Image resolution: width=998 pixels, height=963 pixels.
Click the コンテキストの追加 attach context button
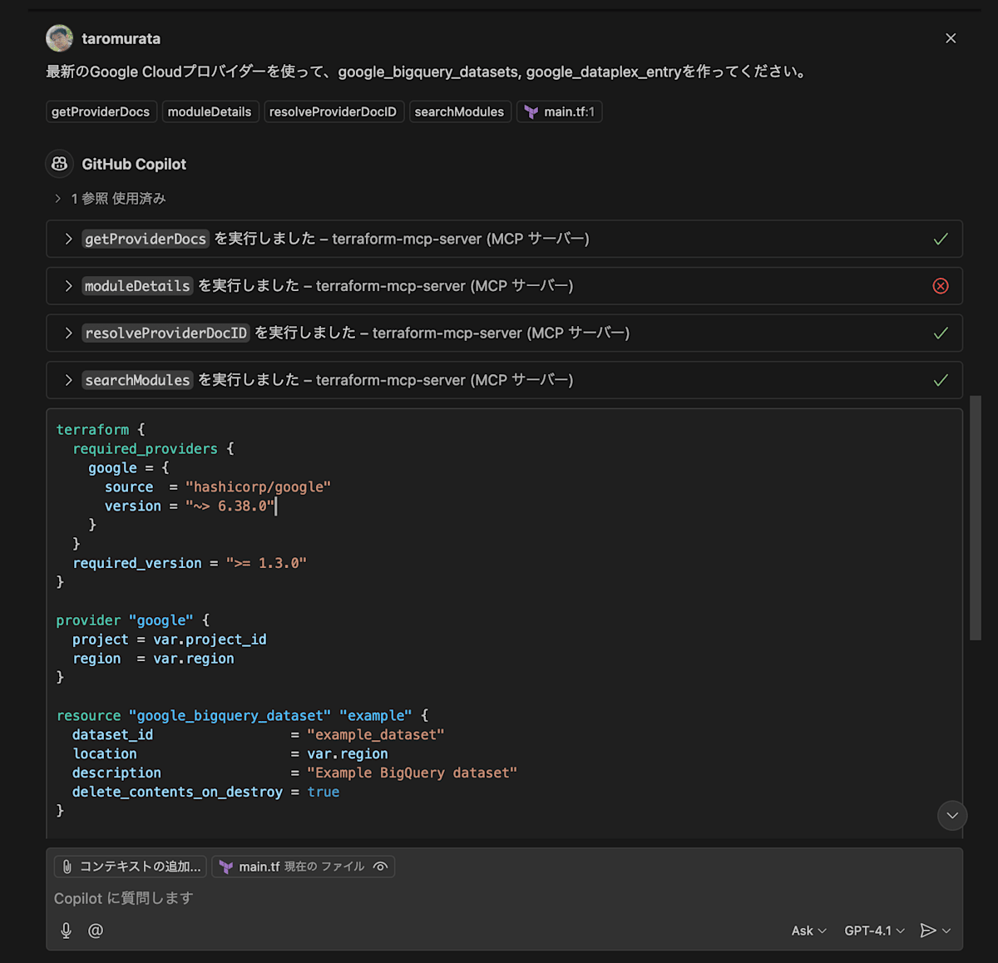[131, 867]
